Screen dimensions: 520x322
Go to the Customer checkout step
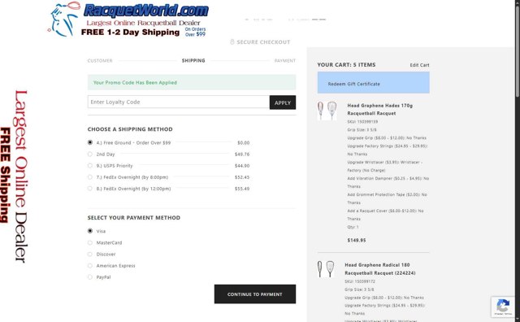(x=100, y=61)
